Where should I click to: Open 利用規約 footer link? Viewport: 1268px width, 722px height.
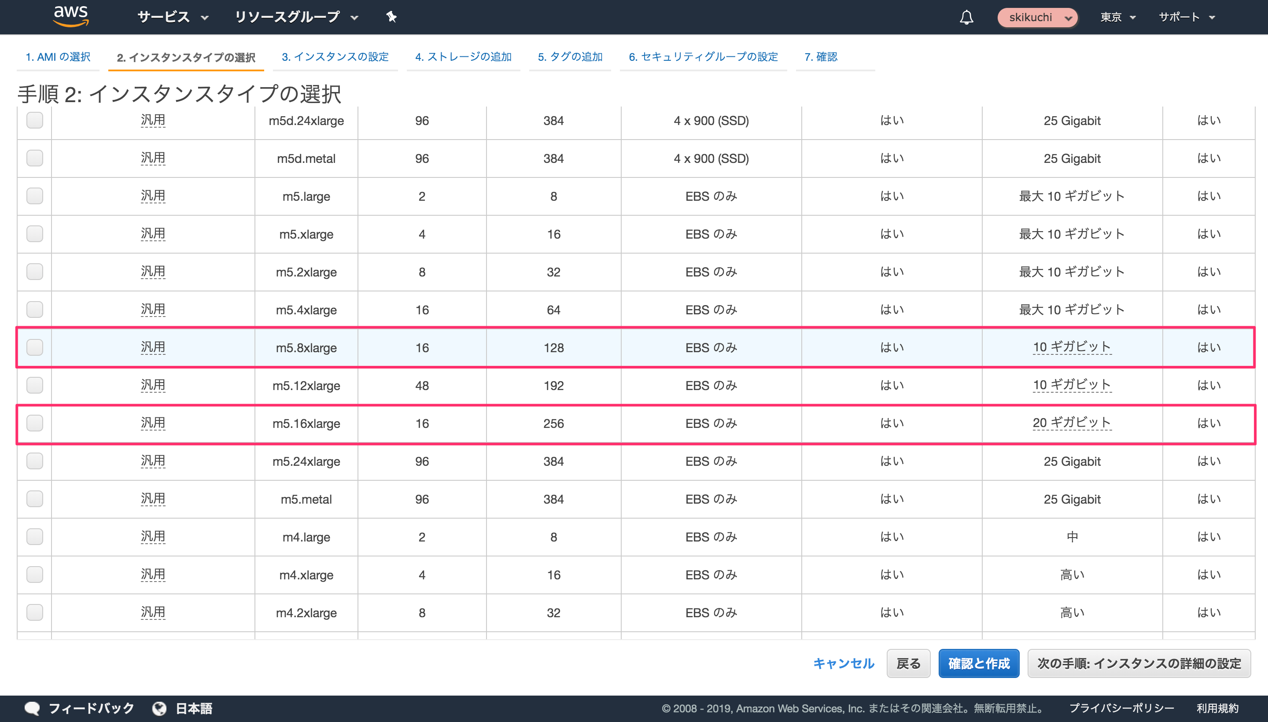click(x=1218, y=708)
